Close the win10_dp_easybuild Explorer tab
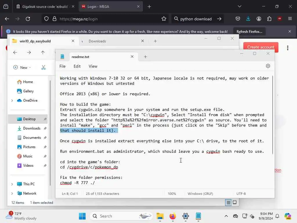Screen dimensions: 297x223 [73, 41]
